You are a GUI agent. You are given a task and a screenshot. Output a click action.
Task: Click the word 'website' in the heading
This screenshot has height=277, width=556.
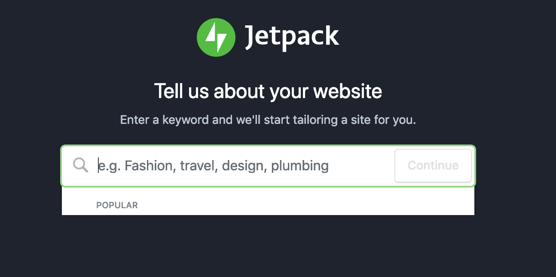click(348, 91)
